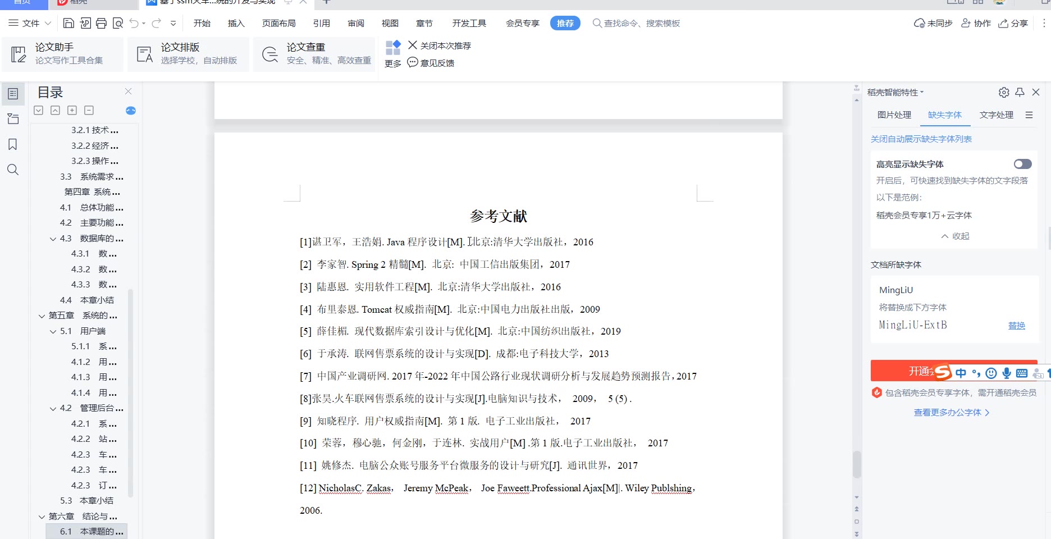
Task: Toggle 高亮显示缺失字体 switch
Action: [x=1022, y=164]
